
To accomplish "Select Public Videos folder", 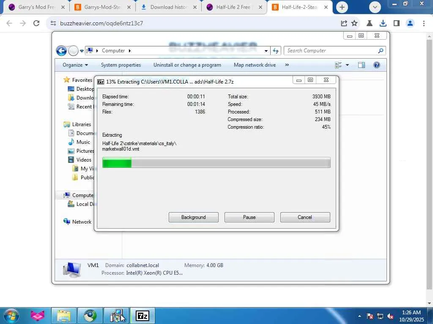I will (x=83, y=178).
